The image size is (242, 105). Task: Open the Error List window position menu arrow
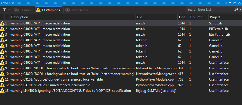[x=230, y=3]
